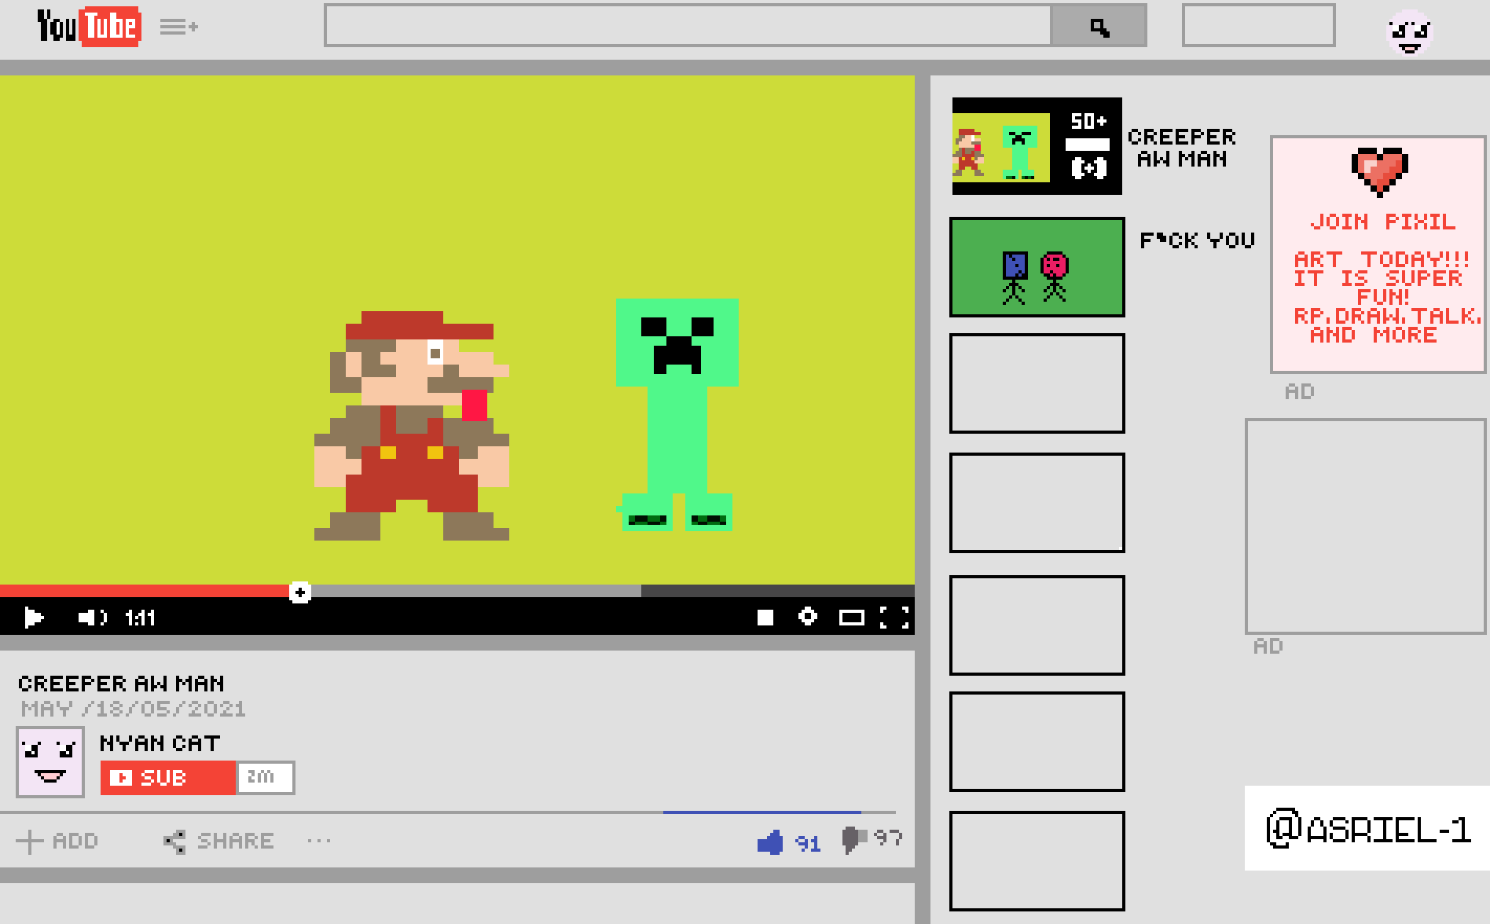Open CREEPER AW MAN sidebar video title
Image resolution: width=1490 pixels, height=924 pixels.
[x=1182, y=148]
